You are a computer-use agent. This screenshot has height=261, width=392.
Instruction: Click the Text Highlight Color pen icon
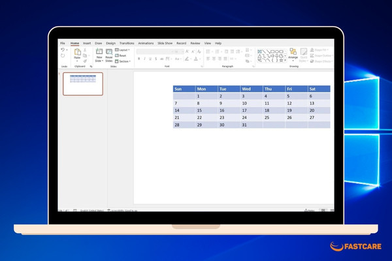point(186,59)
